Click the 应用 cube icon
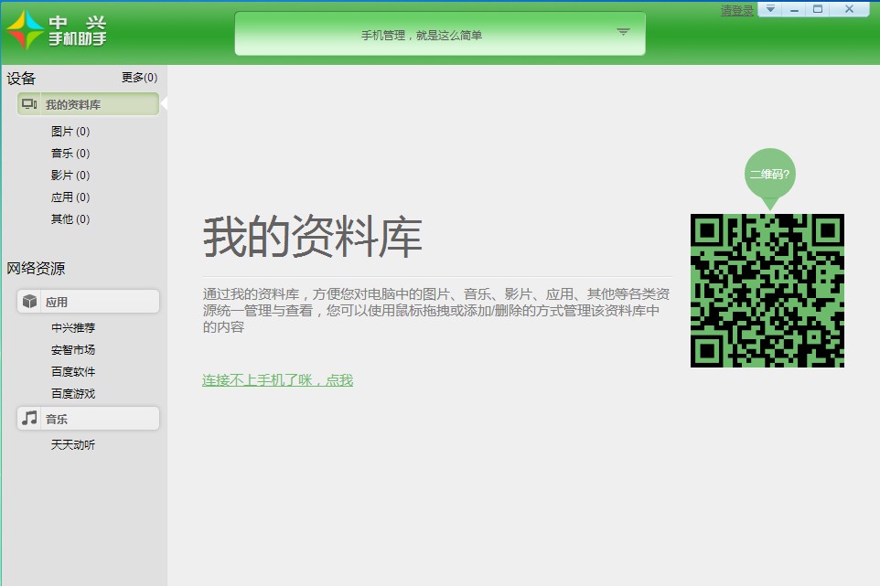The width and height of the screenshot is (880, 586). coord(30,302)
